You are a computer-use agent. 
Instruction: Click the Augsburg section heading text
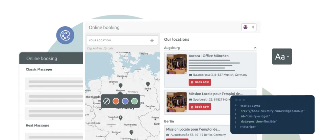[172, 48]
